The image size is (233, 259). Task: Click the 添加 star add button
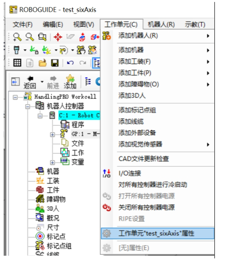click(x=70, y=82)
